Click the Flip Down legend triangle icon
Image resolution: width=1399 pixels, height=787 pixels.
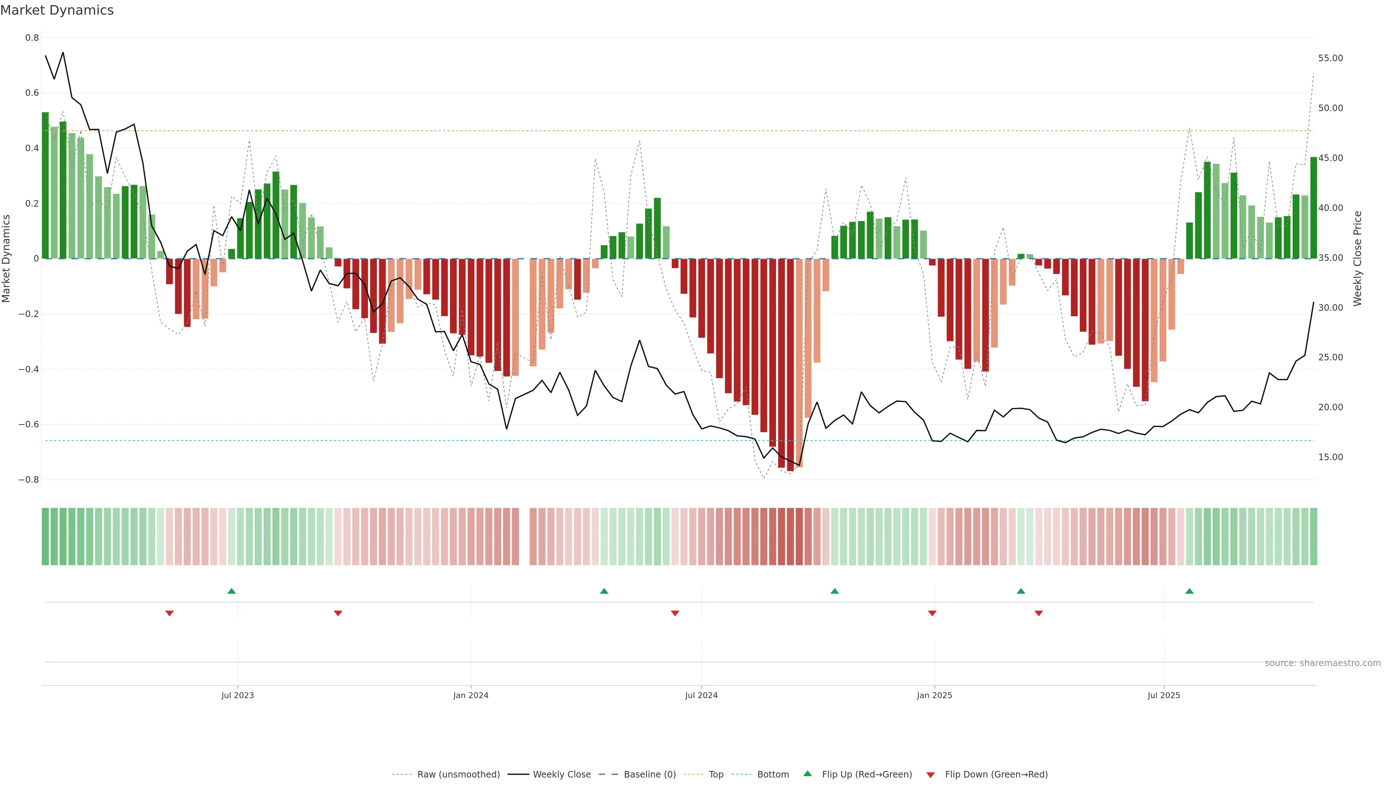930,775
